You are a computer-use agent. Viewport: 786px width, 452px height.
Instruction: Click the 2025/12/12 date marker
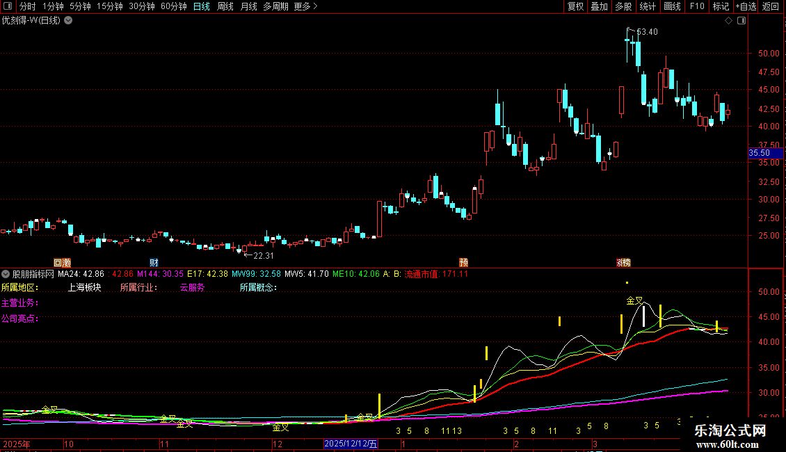click(x=351, y=444)
